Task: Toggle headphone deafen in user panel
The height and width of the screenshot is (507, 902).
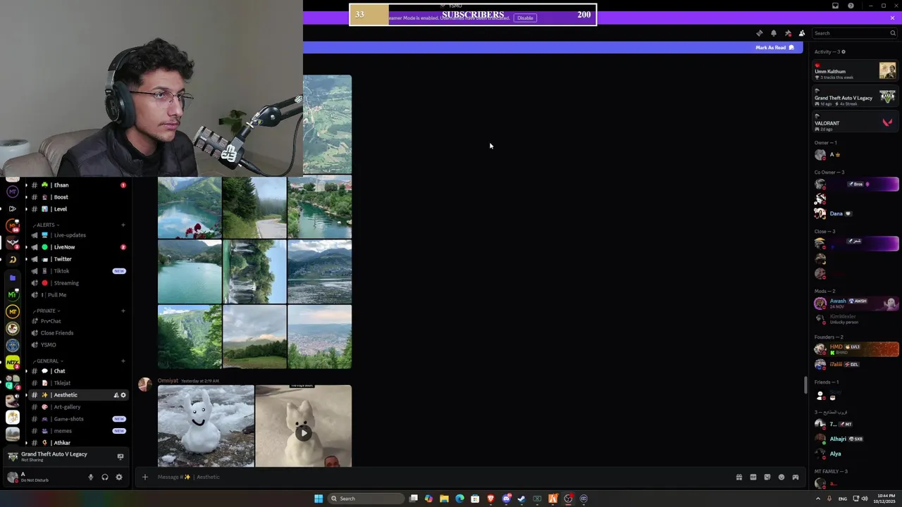Action: [x=104, y=477]
